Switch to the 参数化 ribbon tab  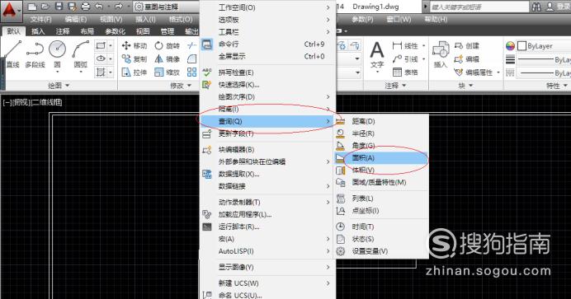(115, 31)
